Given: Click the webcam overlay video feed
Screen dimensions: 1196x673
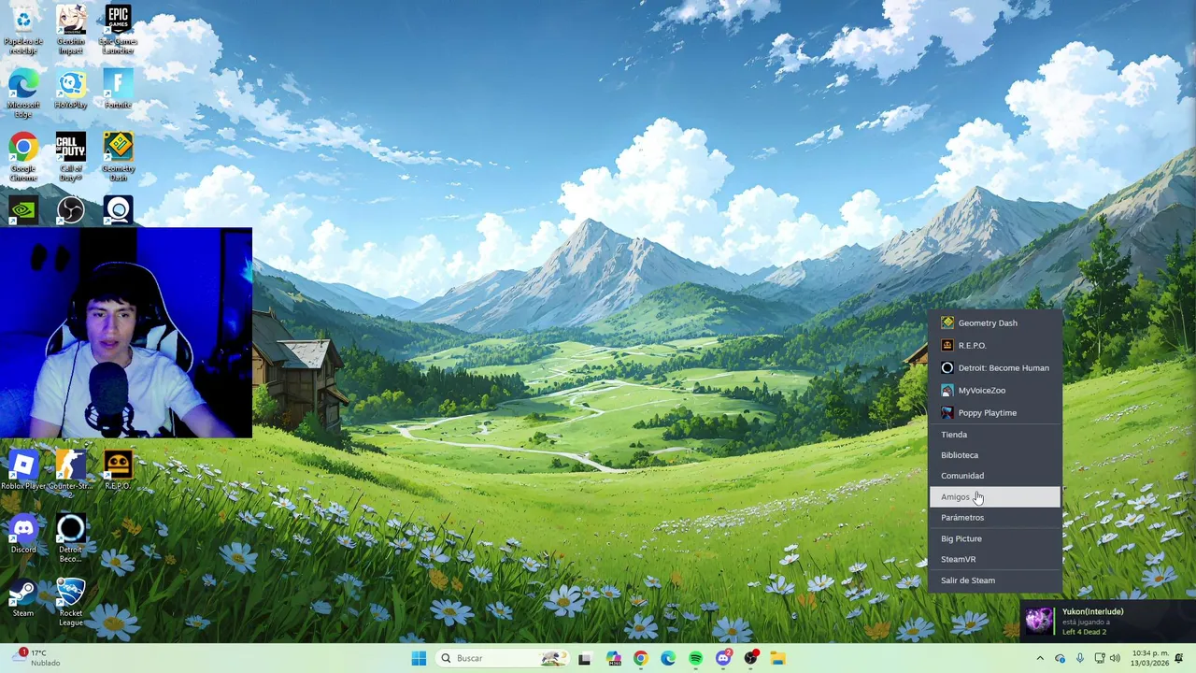Looking at the screenshot, I should point(126,333).
